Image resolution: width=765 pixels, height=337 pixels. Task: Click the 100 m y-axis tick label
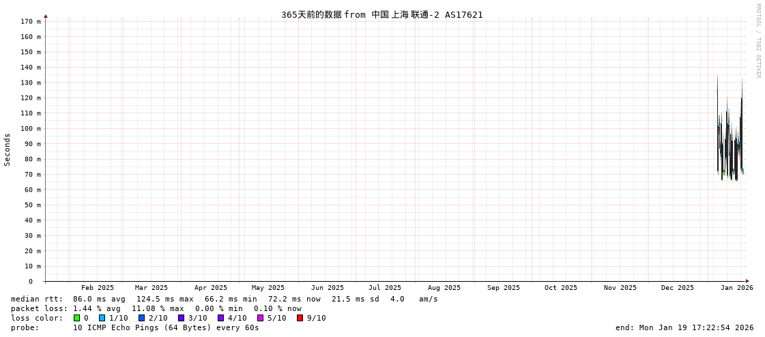coord(31,129)
